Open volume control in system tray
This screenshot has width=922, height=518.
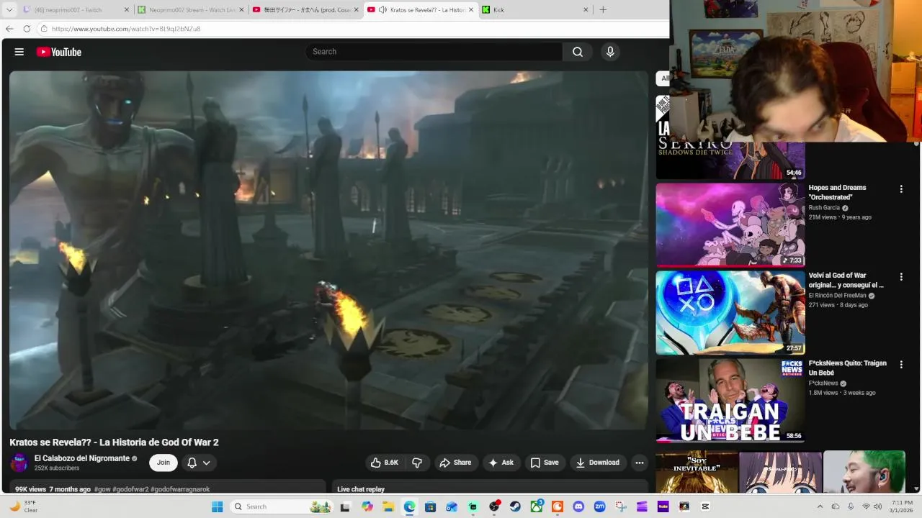tap(877, 506)
